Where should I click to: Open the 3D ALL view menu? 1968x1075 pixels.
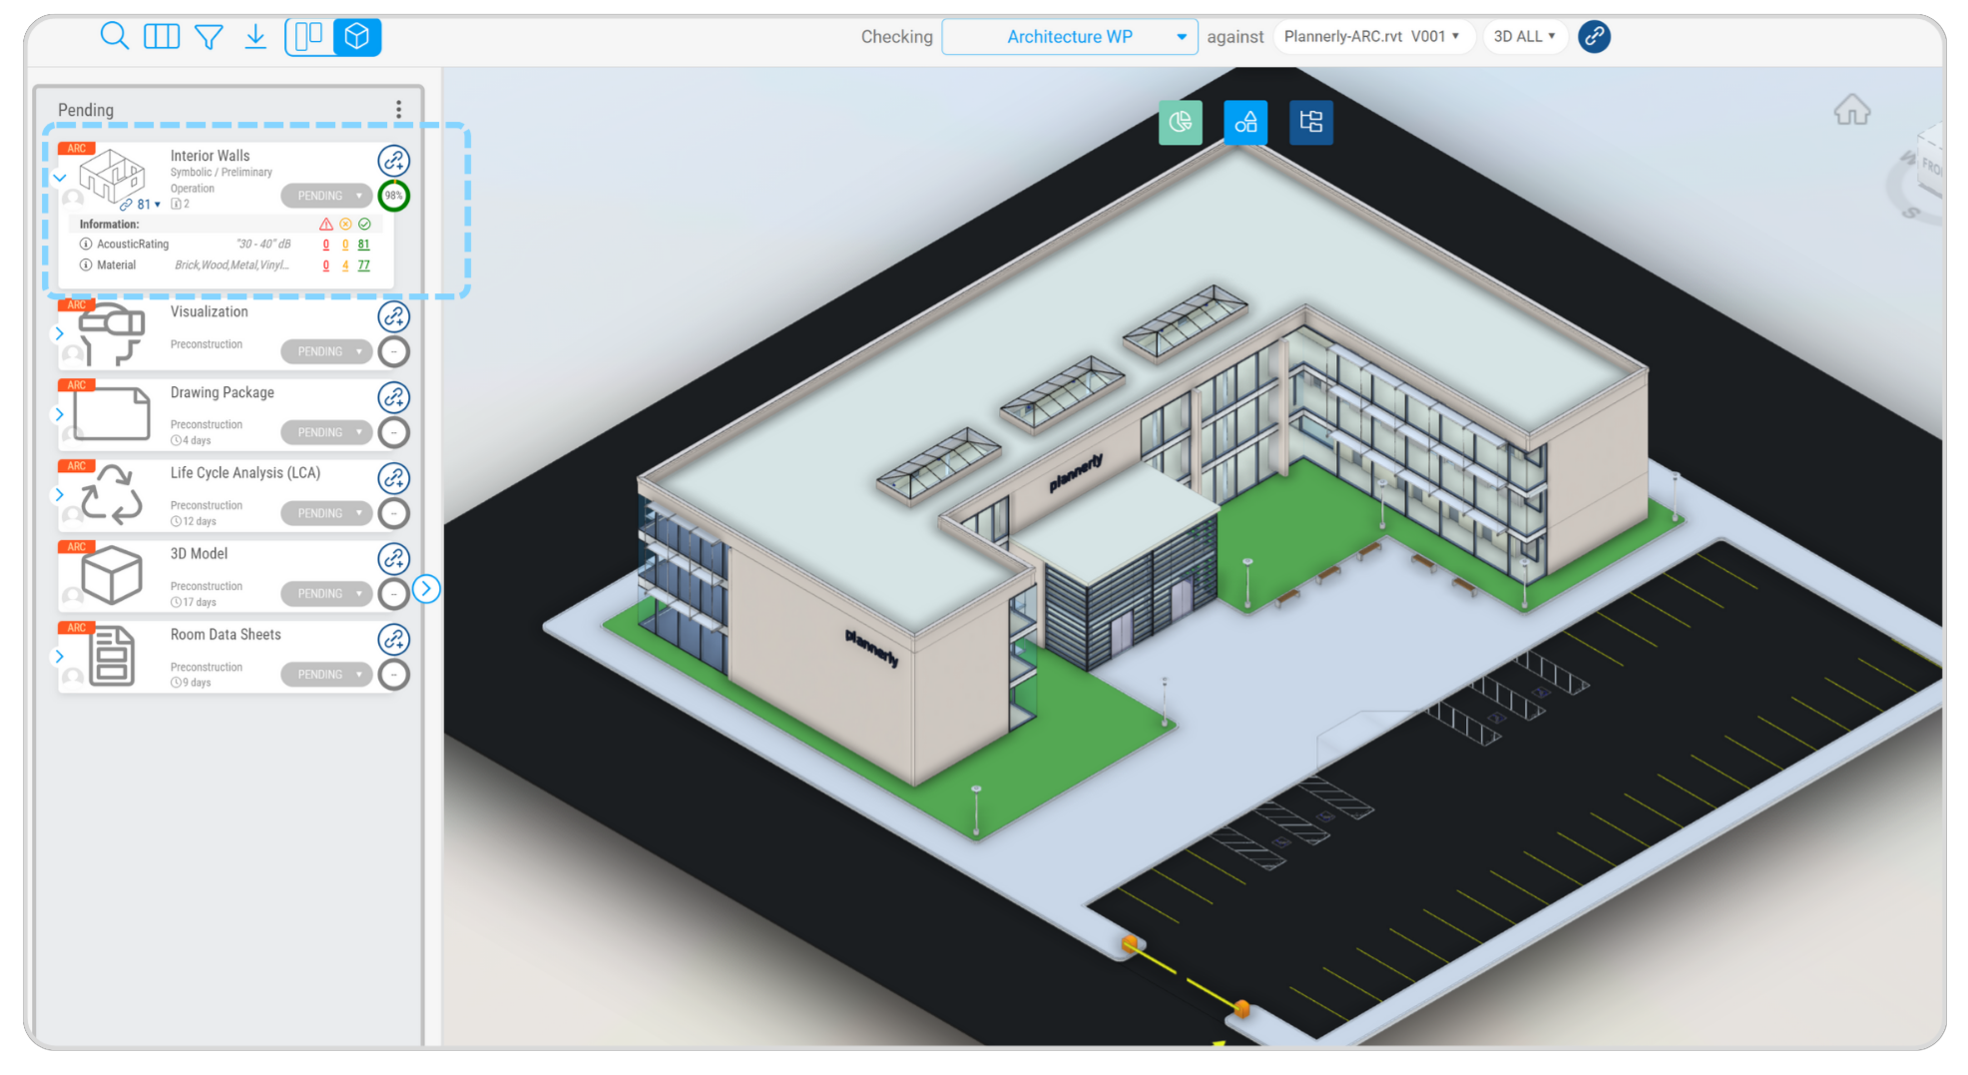tap(1524, 37)
